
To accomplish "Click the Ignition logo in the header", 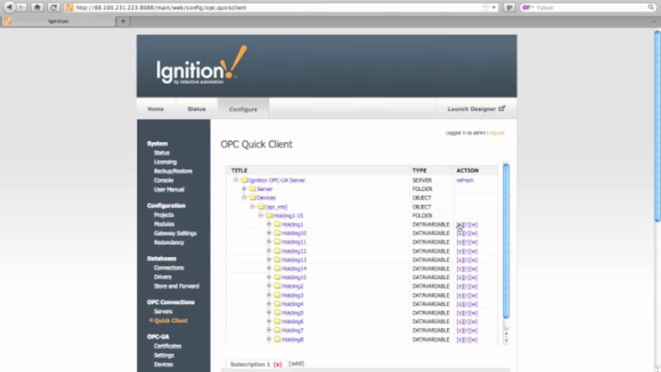I will 201,65.
